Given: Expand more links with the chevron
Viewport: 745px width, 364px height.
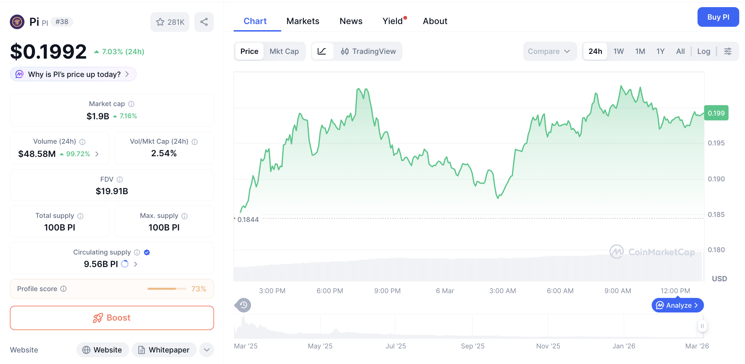Looking at the screenshot, I should [x=206, y=350].
